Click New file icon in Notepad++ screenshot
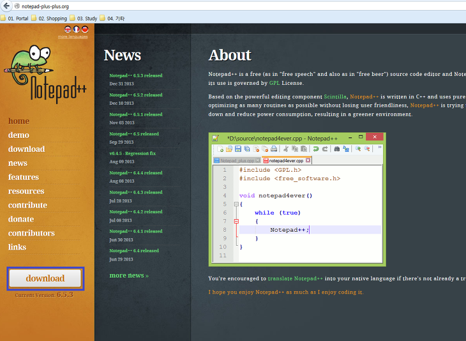The width and height of the screenshot is (466, 341). click(220, 149)
